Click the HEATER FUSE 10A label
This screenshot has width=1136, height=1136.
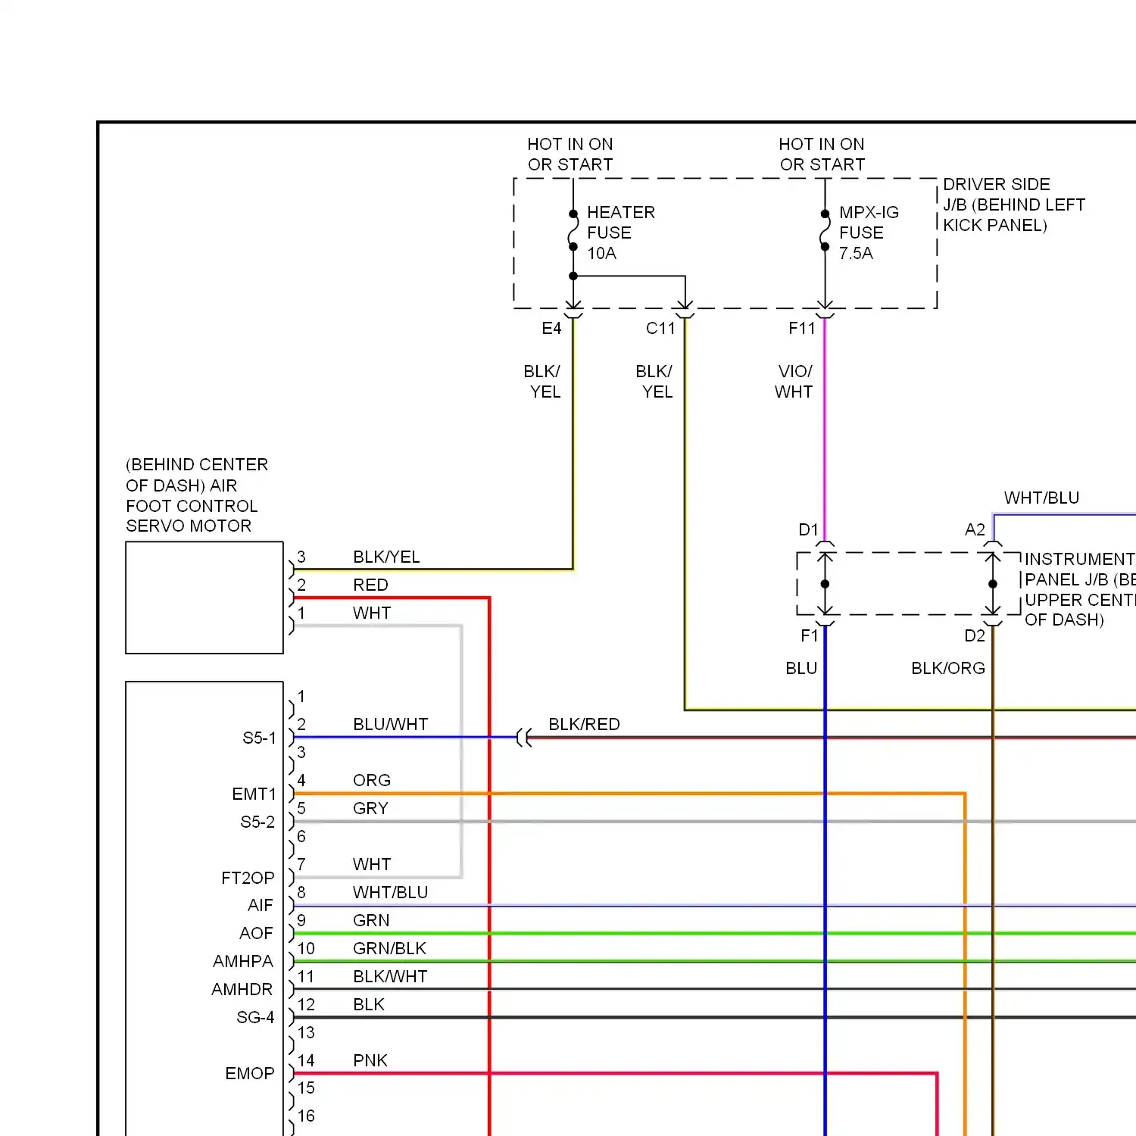pos(621,233)
